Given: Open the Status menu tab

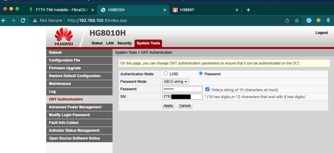Looking at the screenshot, I should tap(97, 43).
